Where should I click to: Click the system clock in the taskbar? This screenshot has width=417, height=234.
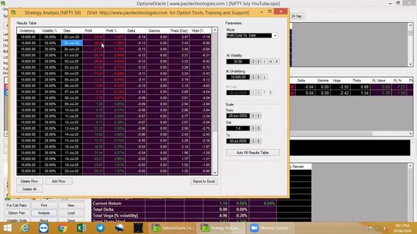pyautogui.click(x=402, y=228)
